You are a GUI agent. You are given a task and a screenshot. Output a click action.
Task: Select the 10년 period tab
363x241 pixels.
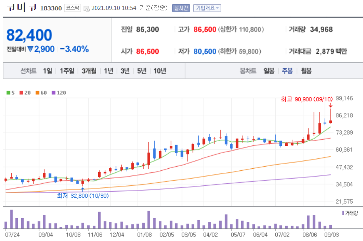pyautogui.click(x=161, y=71)
